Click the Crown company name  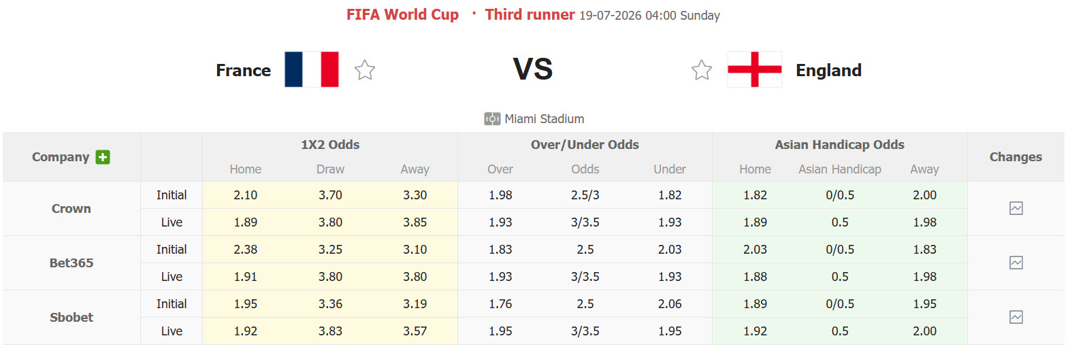click(x=71, y=208)
